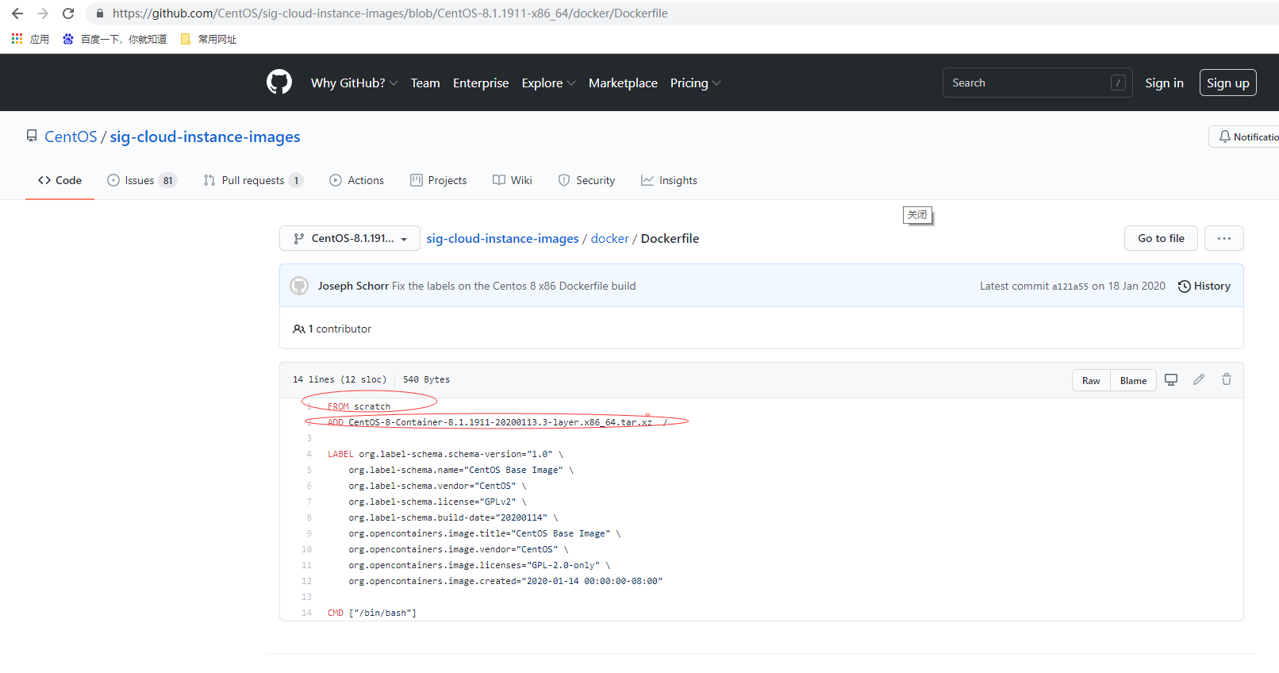Click the browser URL address bar

(682, 13)
